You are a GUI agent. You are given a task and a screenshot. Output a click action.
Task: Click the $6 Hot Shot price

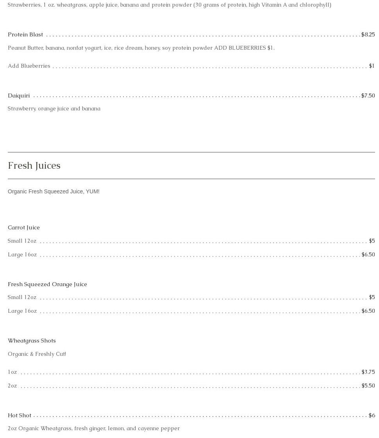coord(372,415)
